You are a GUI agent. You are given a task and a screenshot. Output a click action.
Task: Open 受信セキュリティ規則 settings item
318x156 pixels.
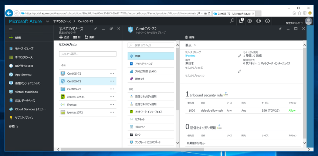(x=151, y=96)
